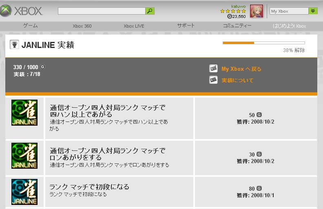The image size is (323, 209).
Task: Open the はじめよう! Xbox menu
Action: tap(289, 26)
